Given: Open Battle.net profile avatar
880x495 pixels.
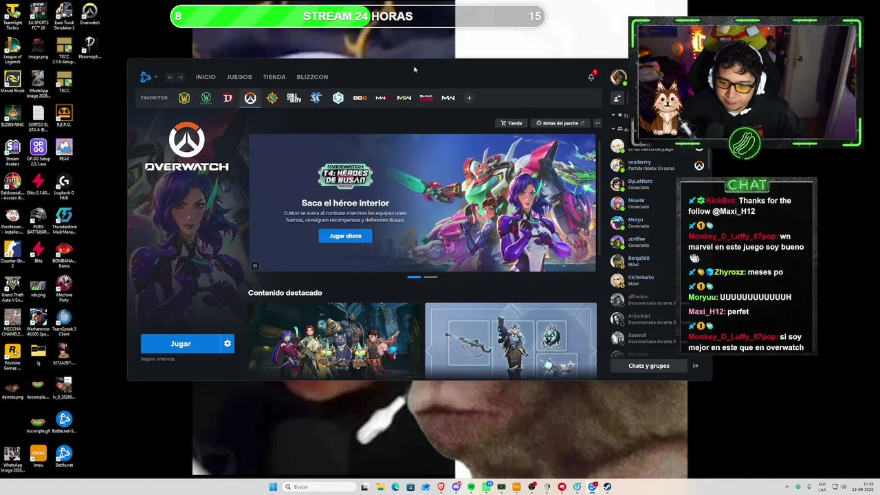Looking at the screenshot, I should point(618,77).
